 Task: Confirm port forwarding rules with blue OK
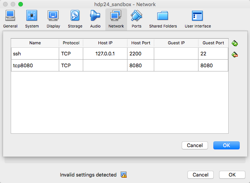[x=226, y=145]
